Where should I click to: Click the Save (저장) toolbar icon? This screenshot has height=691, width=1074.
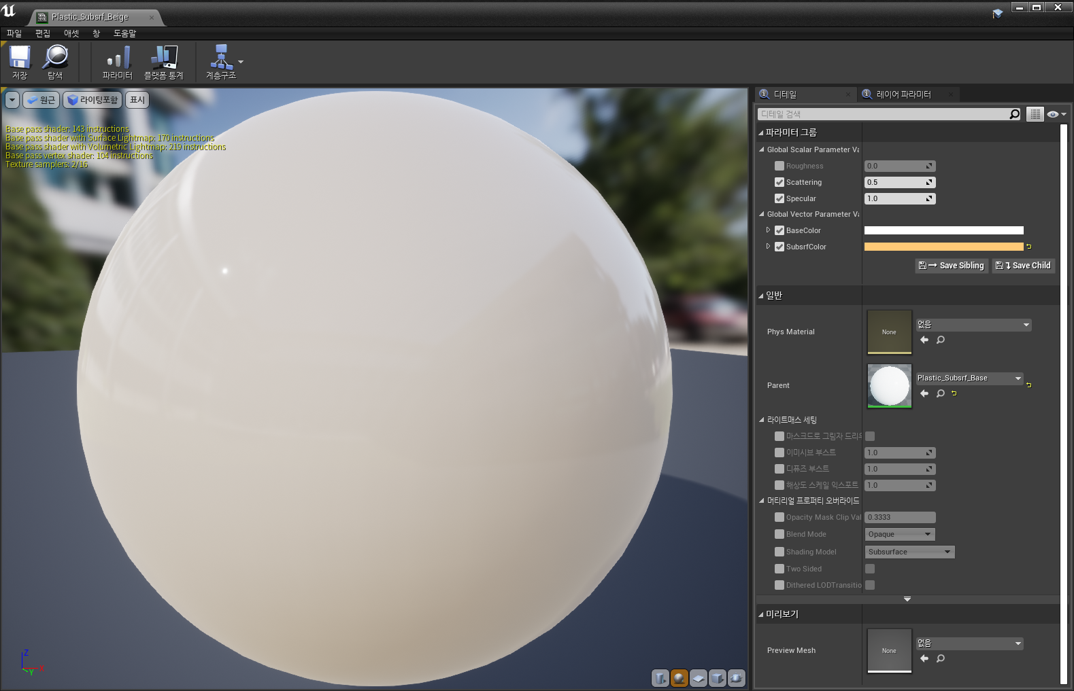point(20,62)
